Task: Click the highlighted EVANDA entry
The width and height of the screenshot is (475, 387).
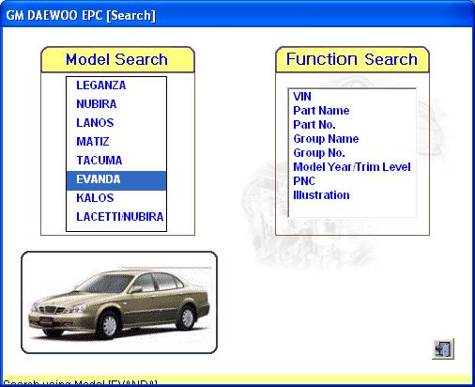Action: (x=116, y=180)
